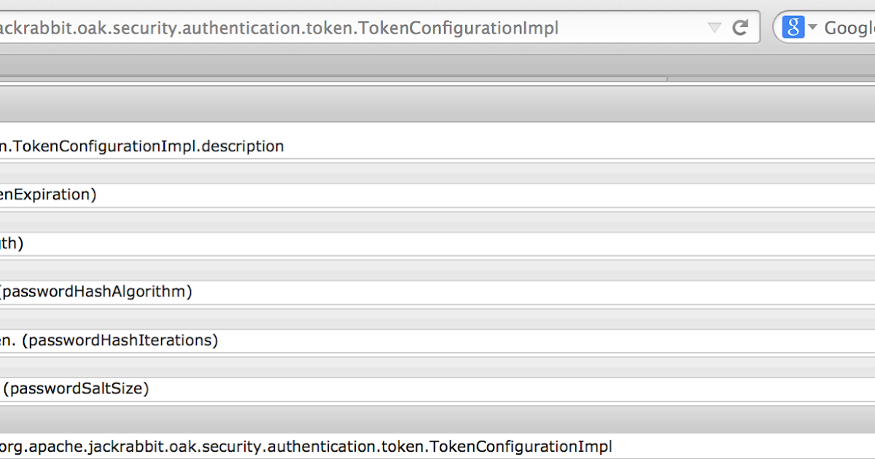Open the address bar history dropdown

713,27
